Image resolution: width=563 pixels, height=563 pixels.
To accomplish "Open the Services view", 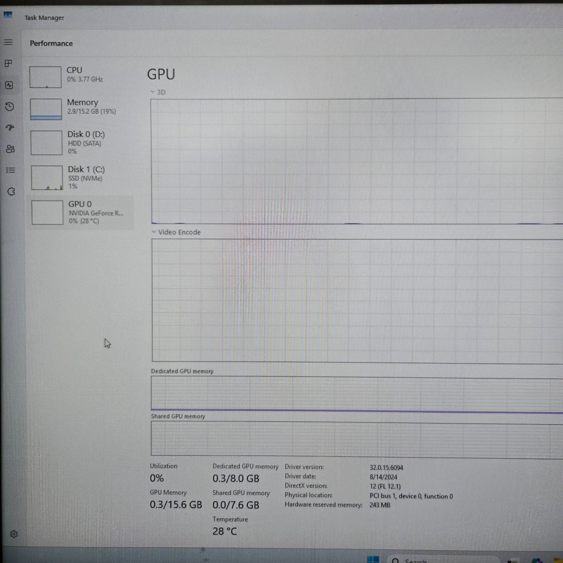I will tap(11, 191).
